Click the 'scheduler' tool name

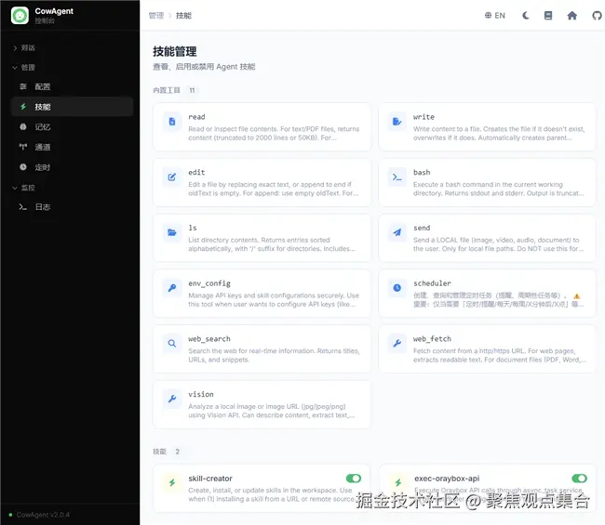432,283
